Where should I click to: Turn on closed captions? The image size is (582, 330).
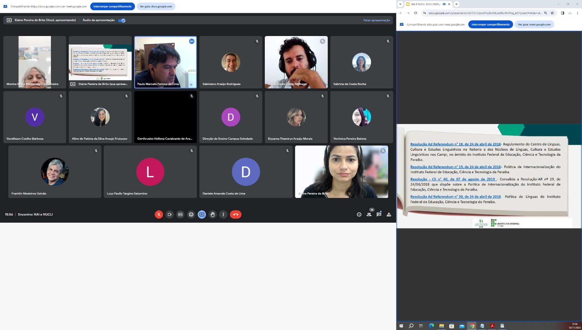180,215
